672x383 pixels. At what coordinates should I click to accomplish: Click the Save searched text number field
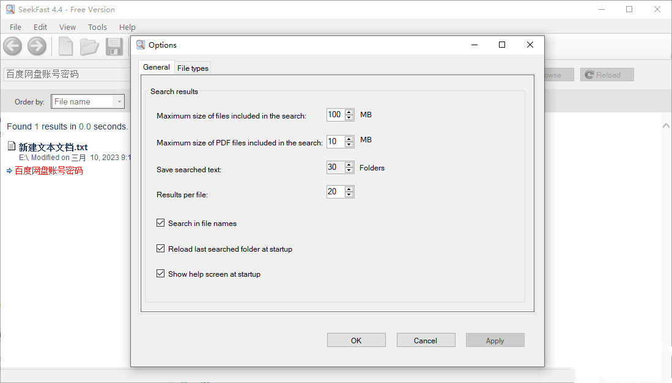click(x=335, y=167)
